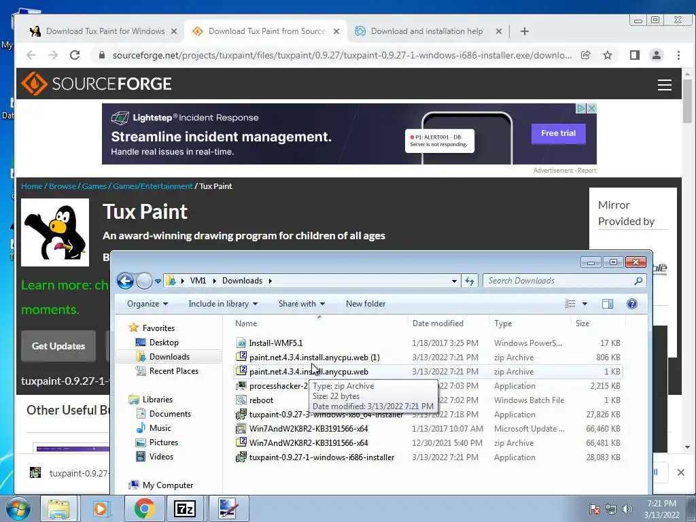Click the volume speaker tray icon
The image size is (696, 522).
click(x=627, y=509)
